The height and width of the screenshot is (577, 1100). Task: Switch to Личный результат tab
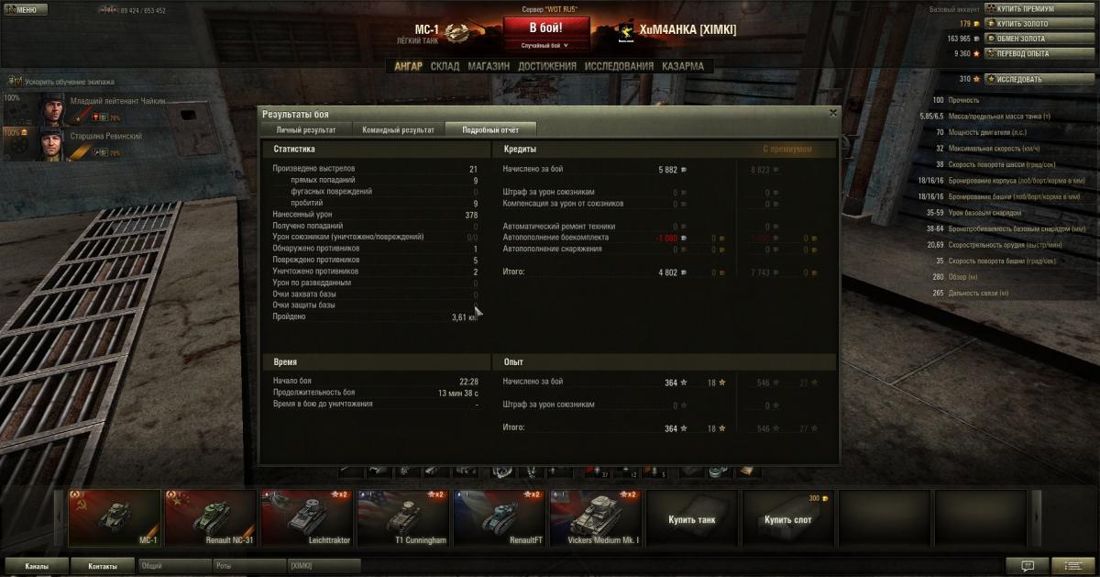coord(306,130)
